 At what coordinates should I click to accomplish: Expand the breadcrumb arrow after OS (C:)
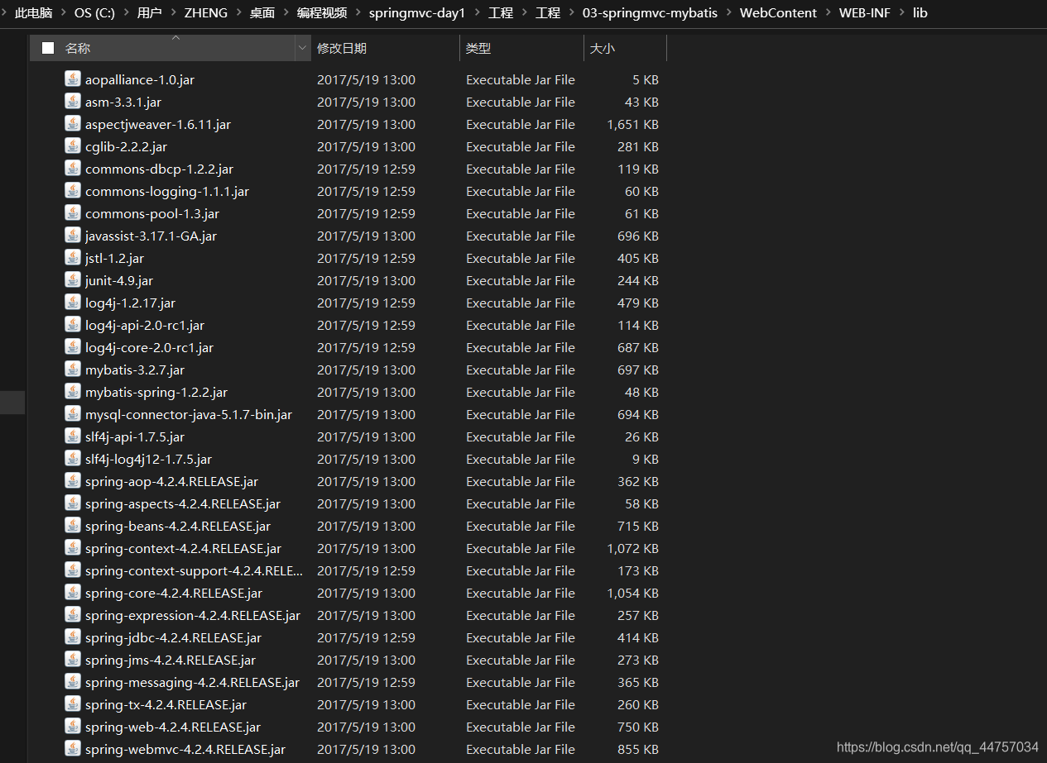[127, 12]
